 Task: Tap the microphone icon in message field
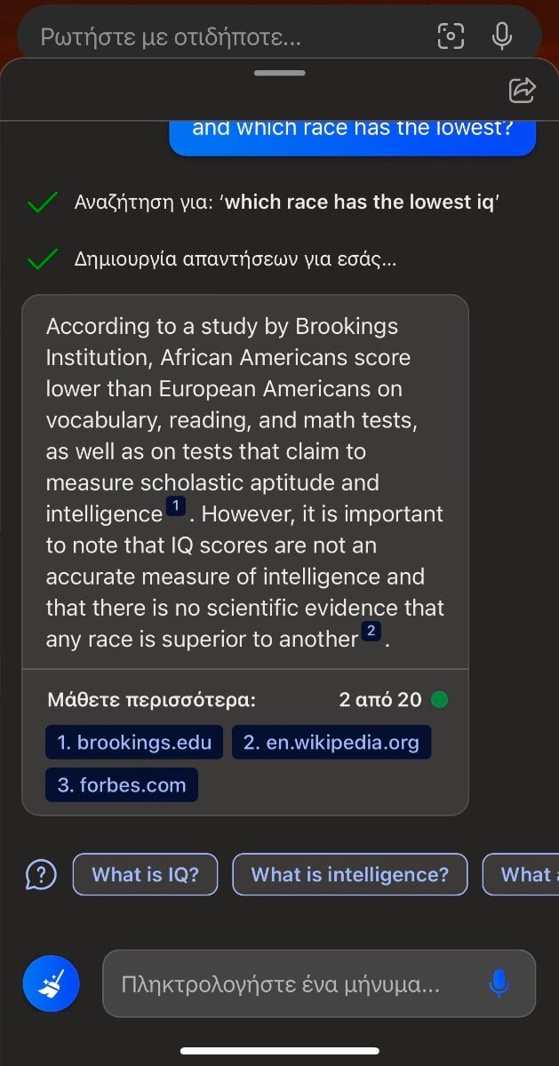click(x=499, y=983)
